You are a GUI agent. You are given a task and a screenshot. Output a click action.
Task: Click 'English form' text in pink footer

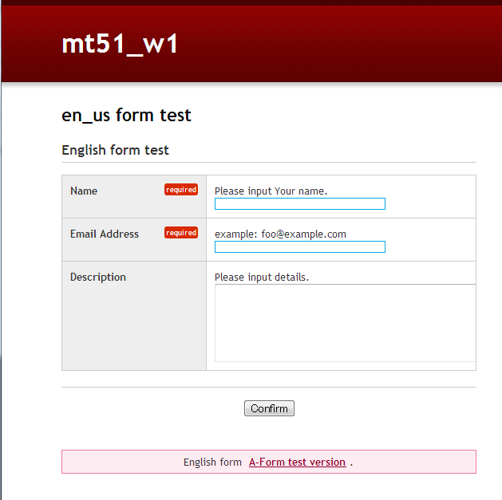212,463
